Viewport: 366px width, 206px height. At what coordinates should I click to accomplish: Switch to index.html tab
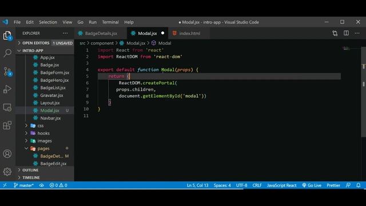point(189,33)
